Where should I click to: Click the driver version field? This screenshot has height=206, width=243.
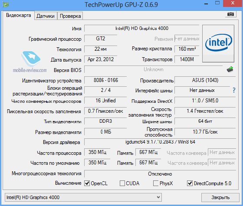point(160,142)
